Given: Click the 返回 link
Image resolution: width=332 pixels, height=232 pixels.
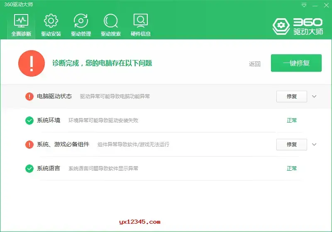Looking at the screenshot, I should [255, 64].
